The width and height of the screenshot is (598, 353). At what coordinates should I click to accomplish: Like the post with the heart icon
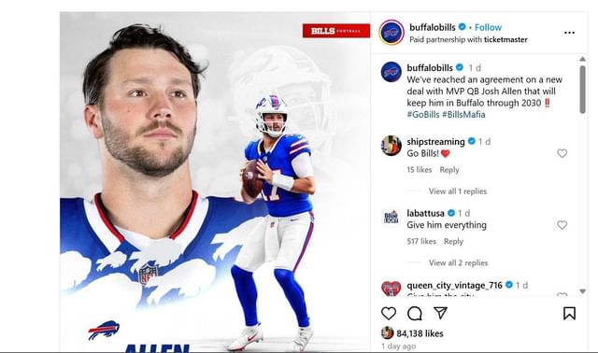click(389, 314)
